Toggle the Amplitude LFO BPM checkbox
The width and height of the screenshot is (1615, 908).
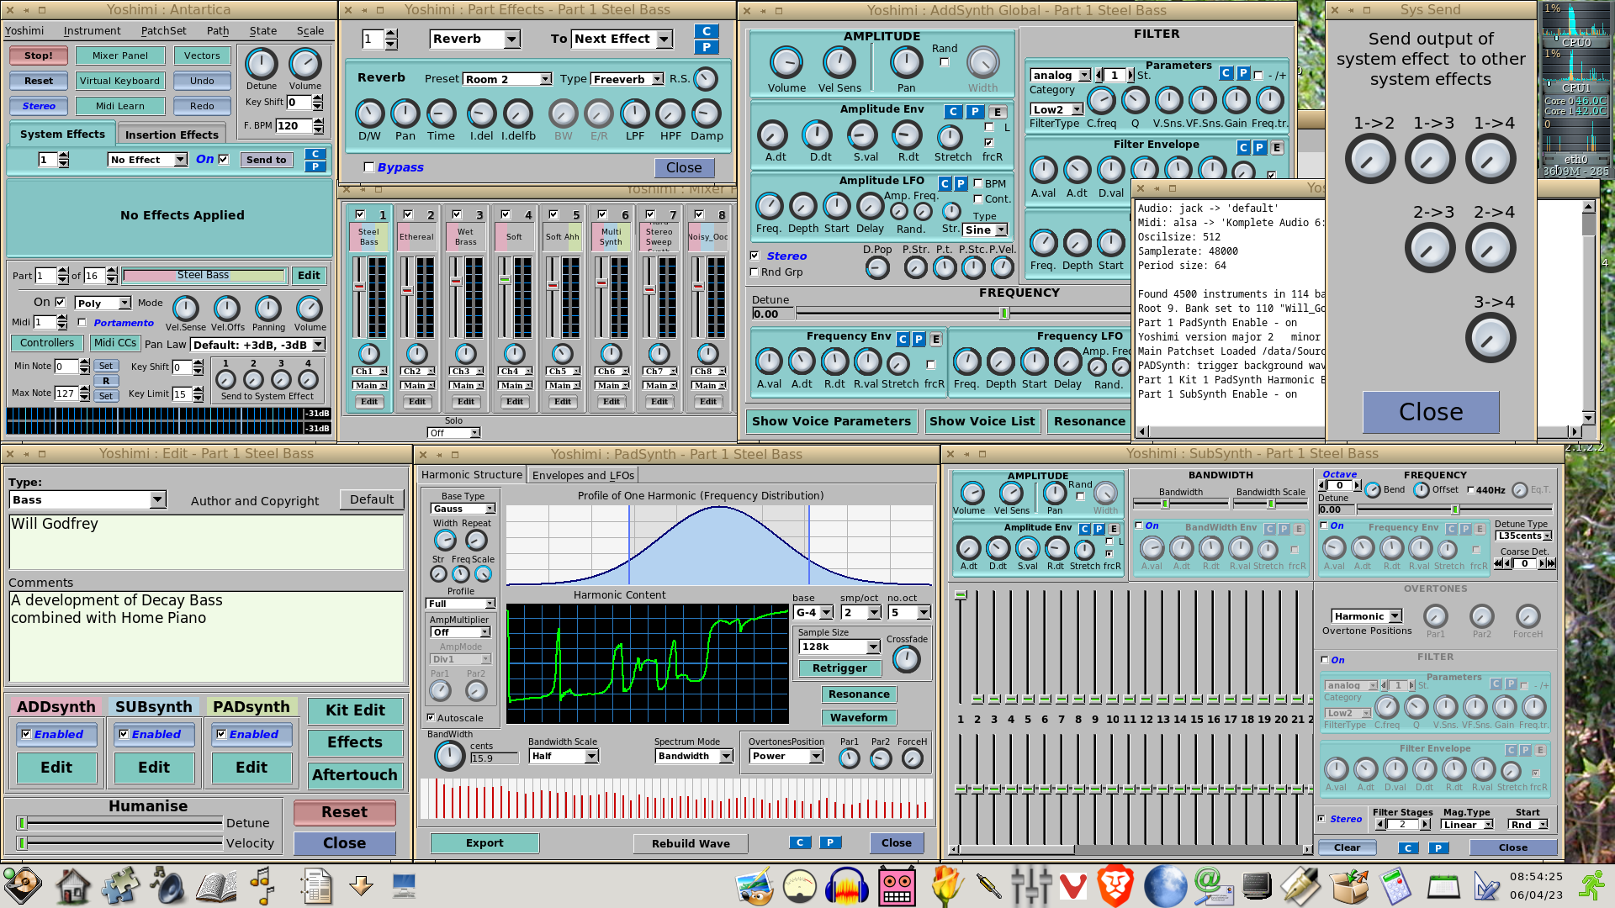click(978, 183)
